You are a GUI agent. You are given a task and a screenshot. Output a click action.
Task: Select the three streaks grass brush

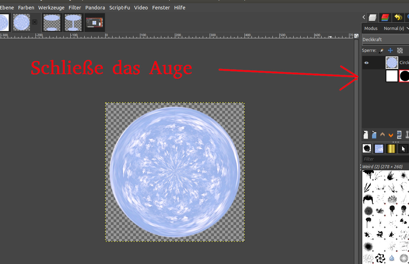[x=368, y=187]
